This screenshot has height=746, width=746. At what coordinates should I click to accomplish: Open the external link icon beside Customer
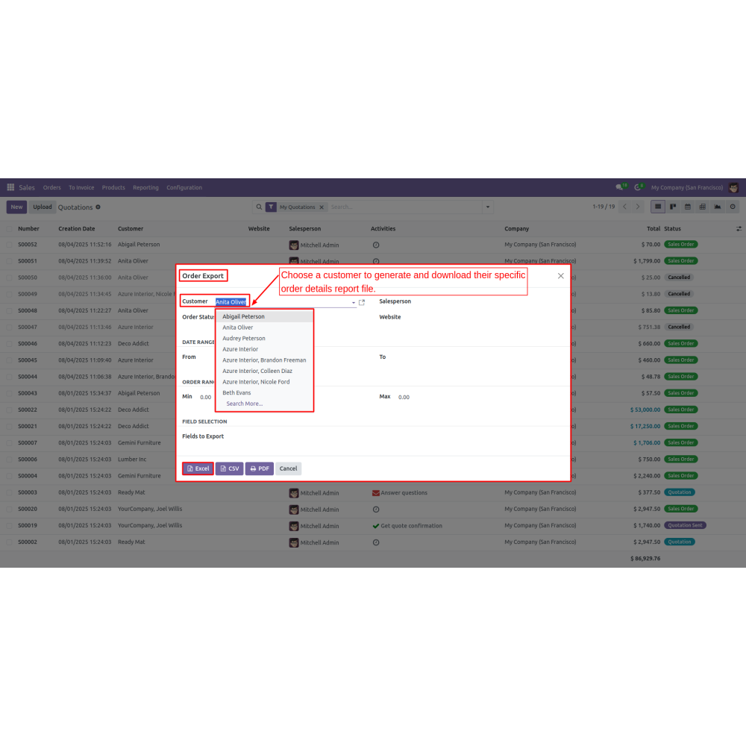click(362, 302)
